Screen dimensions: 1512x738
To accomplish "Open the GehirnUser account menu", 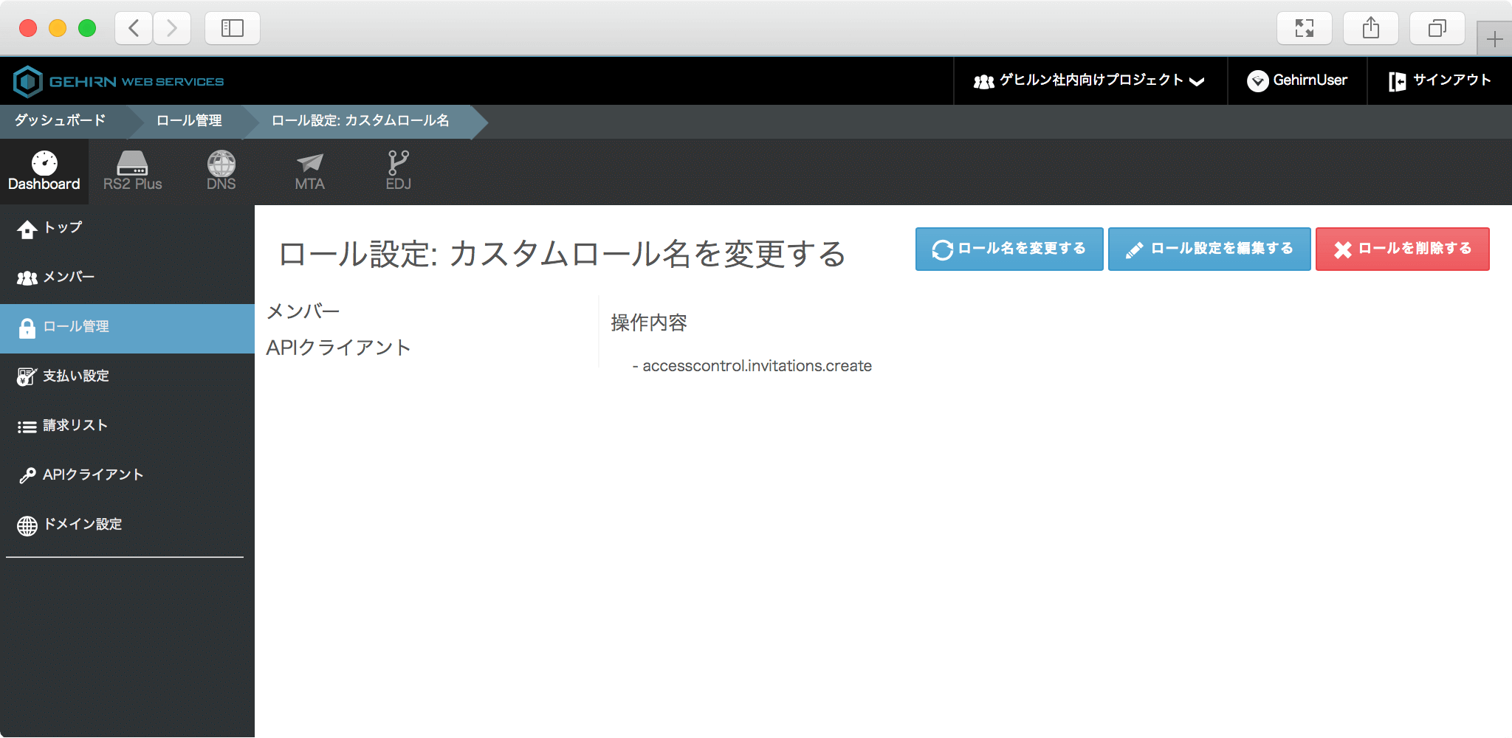I will click(x=1297, y=80).
